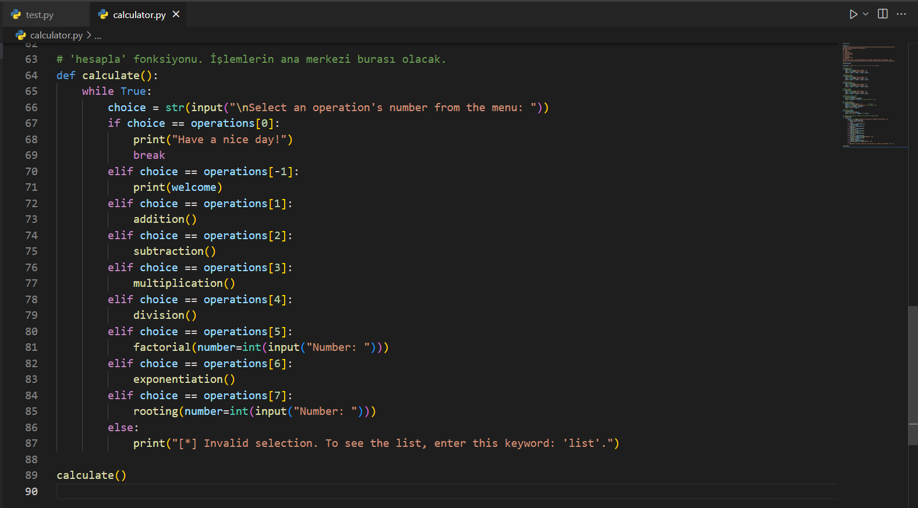918x508 pixels.
Task: Select the calculator.py editor tab
Action: [x=139, y=15]
